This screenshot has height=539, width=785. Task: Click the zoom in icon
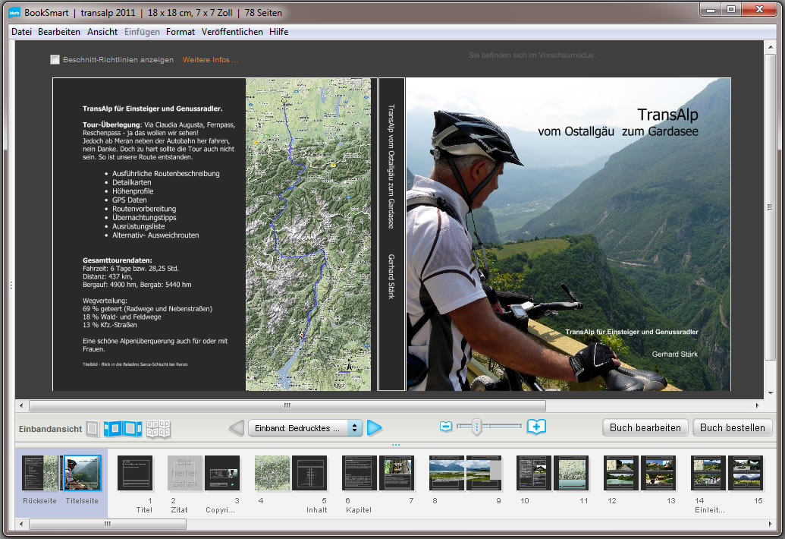coord(536,427)
